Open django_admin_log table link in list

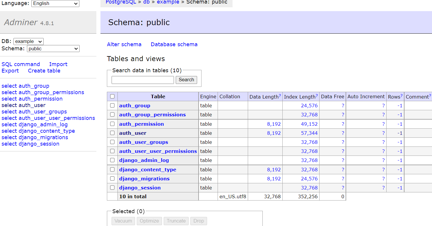point(144,160)
